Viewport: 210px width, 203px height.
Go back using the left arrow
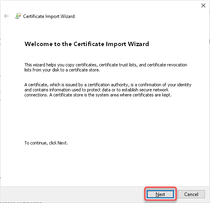6,16
